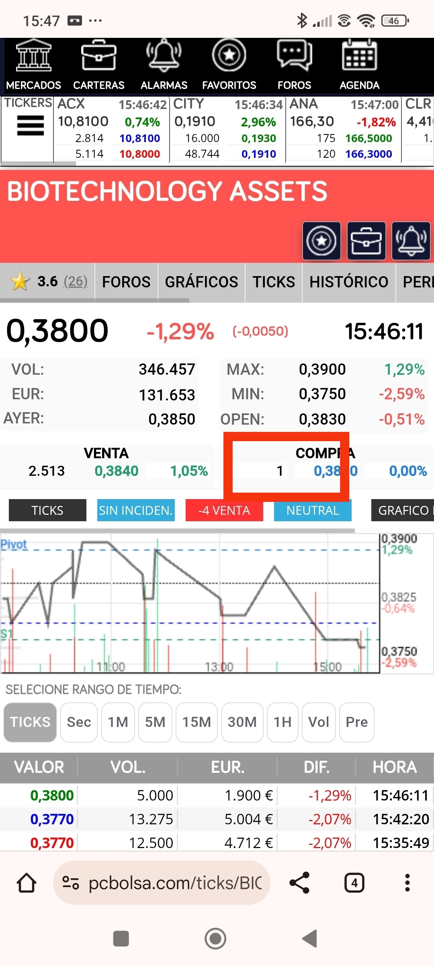Select the TICKS time range
Image resolution: width=434 pixels, height=966 pixels.
[x=30, y=722]
